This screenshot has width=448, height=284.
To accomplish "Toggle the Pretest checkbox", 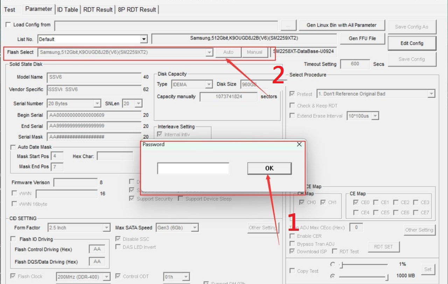I will click(292, 94).
